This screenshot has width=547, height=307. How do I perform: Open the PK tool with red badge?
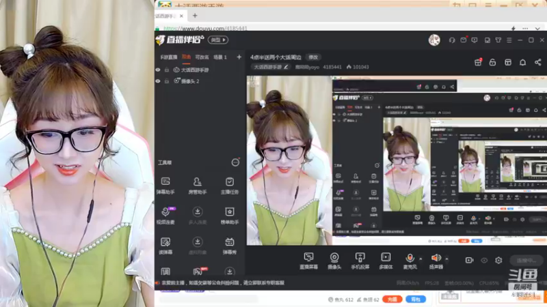(198, 271)
